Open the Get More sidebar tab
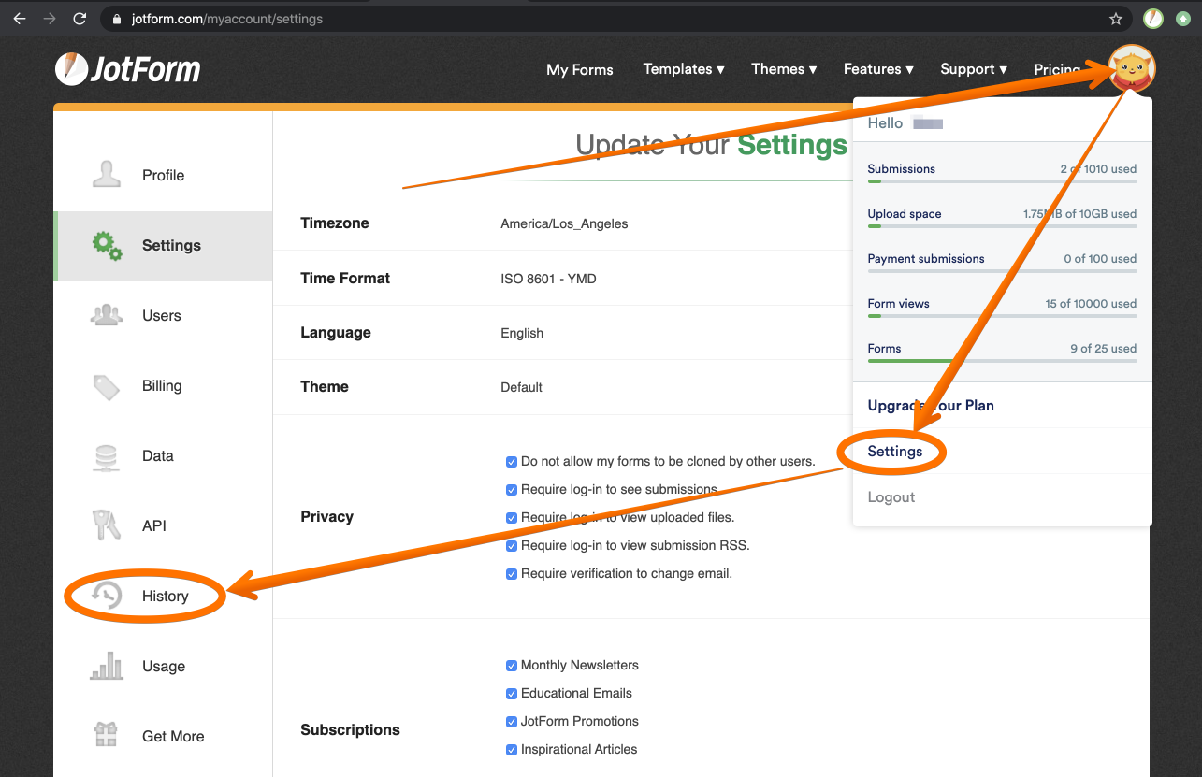The height and width of the screenshot is (777, 1202). [163, 736]
